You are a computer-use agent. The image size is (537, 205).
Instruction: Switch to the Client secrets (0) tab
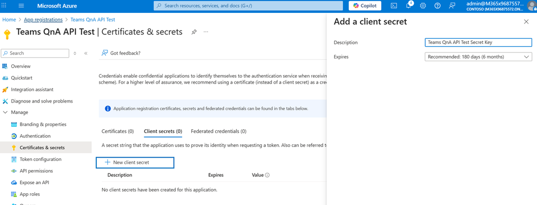[x=163, y=131]
